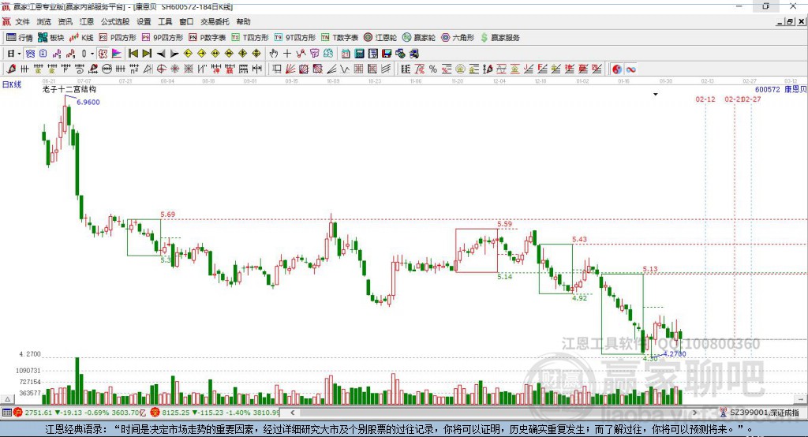
Task: Select the crosshair cursor tool
Action: click(x=288, y=54)
